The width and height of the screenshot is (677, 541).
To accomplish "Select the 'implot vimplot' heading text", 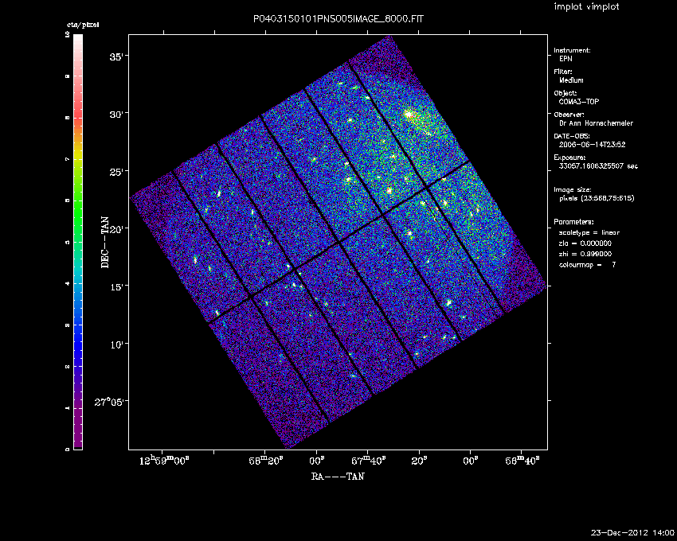I will point(586,6).
